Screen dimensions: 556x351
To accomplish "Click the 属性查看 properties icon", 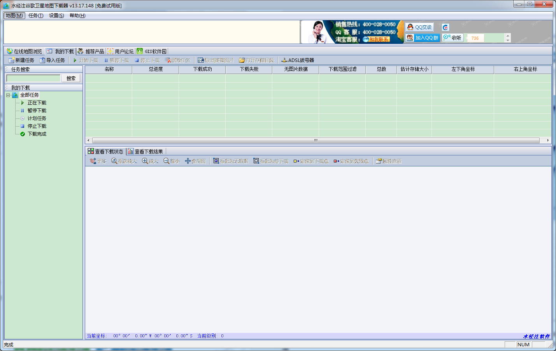I will 379,161.
